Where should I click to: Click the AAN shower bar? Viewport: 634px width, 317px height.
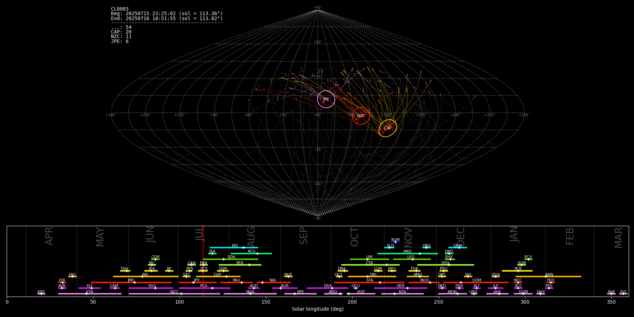(x=548, y=276)
